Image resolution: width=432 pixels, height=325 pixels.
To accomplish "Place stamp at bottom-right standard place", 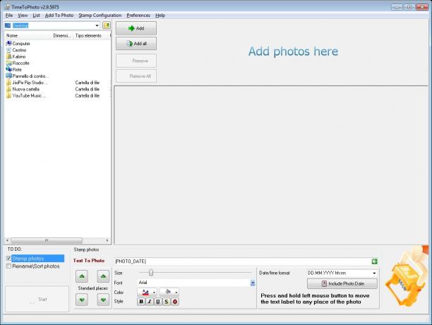I will pyautogui.click(x=103, y=300).
